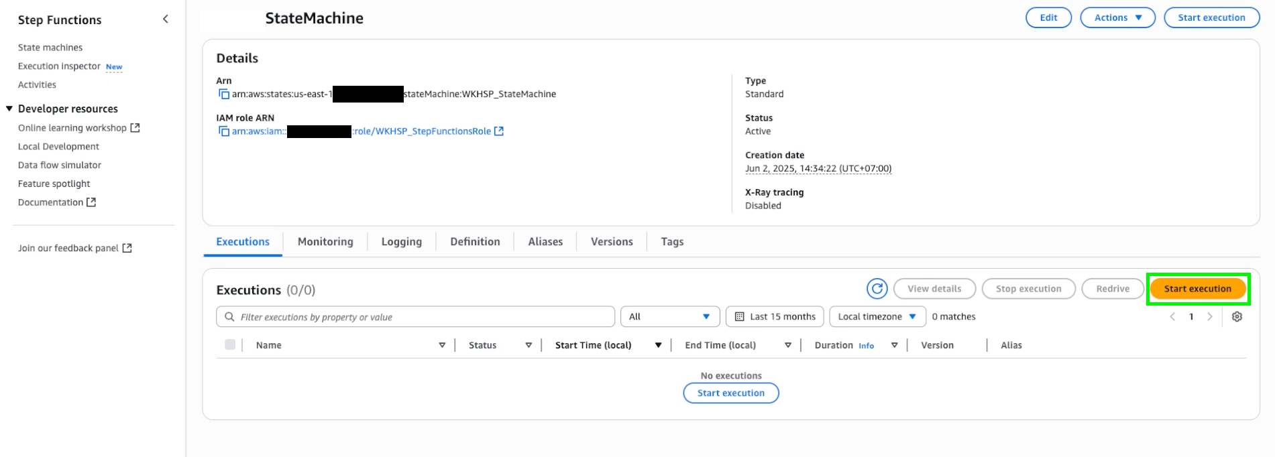This screenshot has width=1275, height=457.
Task: Open Documentation link
Action: click(x=57, y=202)
